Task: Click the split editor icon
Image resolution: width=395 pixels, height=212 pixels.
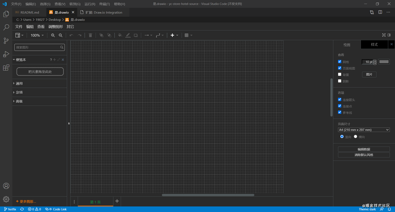Action: click(380, 12)
